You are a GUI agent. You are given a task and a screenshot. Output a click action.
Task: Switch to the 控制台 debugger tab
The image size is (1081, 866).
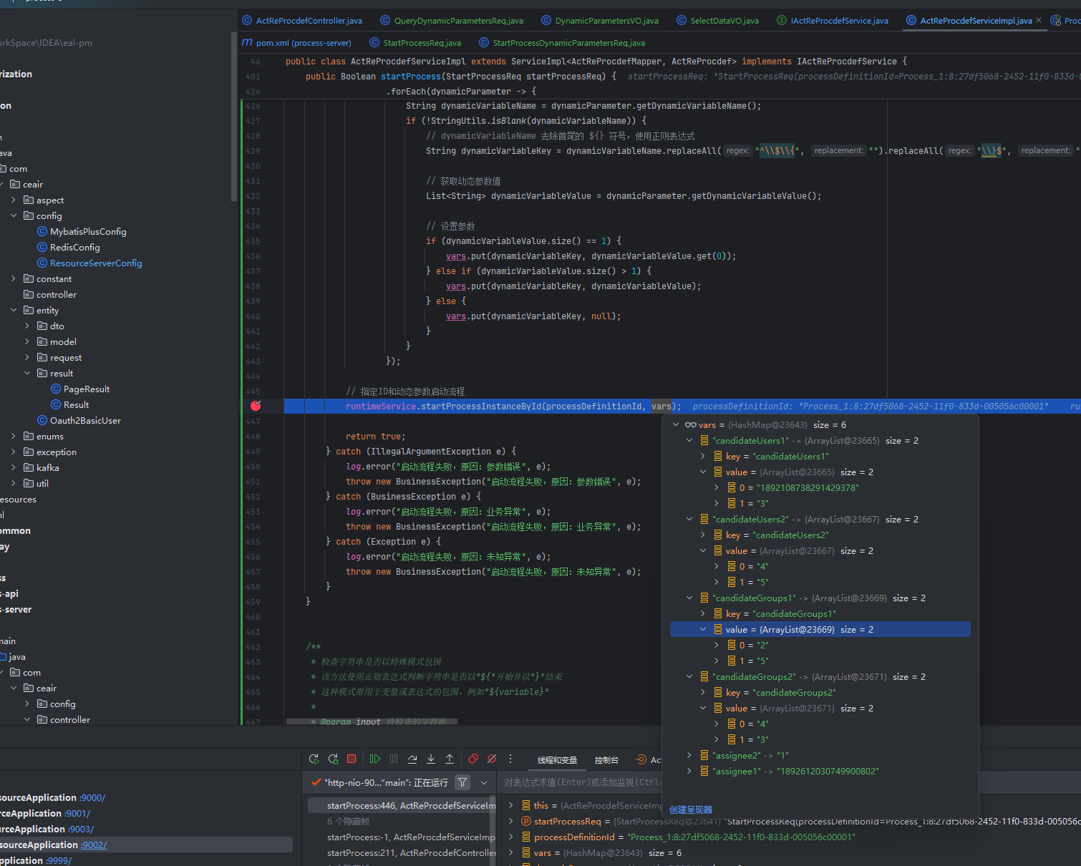tap(606, 760)
